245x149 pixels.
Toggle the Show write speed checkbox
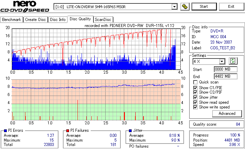[x=195, y=107]
